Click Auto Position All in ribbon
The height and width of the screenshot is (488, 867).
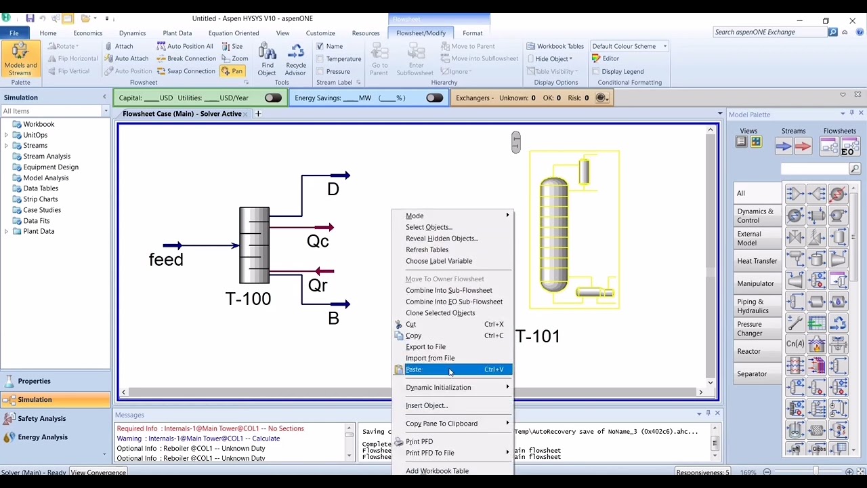[x=185, y=46]
